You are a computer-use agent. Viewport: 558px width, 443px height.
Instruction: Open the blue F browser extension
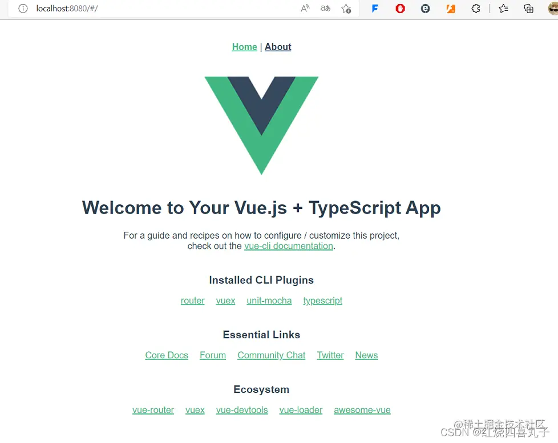(375, 8)
